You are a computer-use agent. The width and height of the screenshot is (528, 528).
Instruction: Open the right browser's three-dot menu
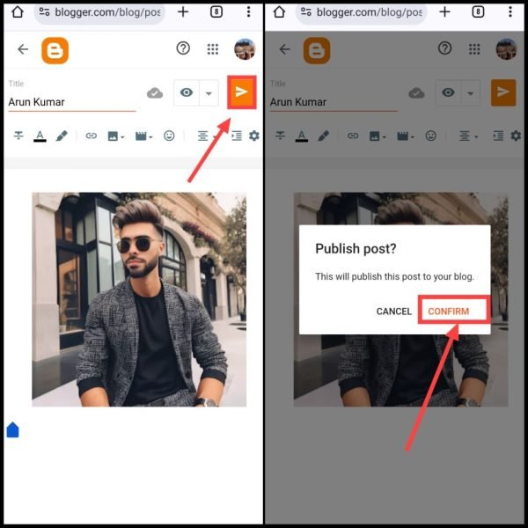click(x=510, y=11)
